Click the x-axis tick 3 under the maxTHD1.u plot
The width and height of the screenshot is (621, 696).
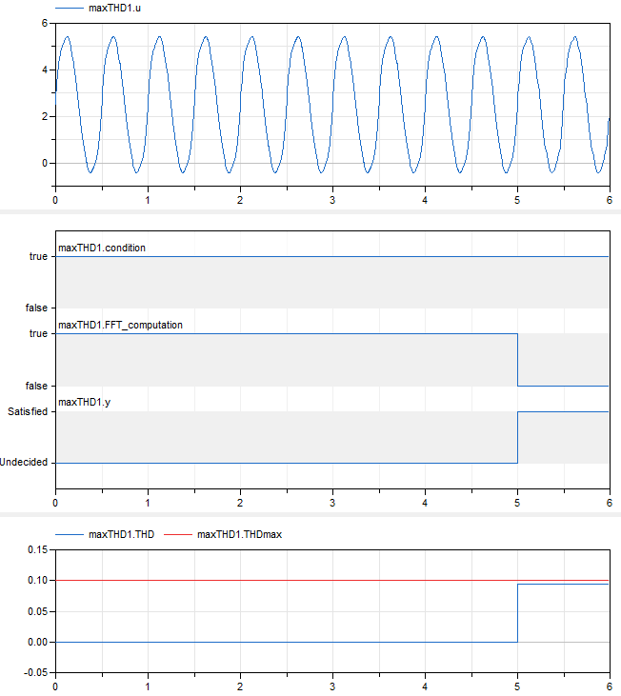coord(332,201)
